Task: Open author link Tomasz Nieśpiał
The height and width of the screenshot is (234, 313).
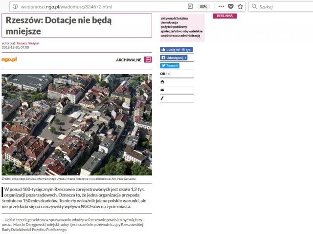Action: coord(27,43)
